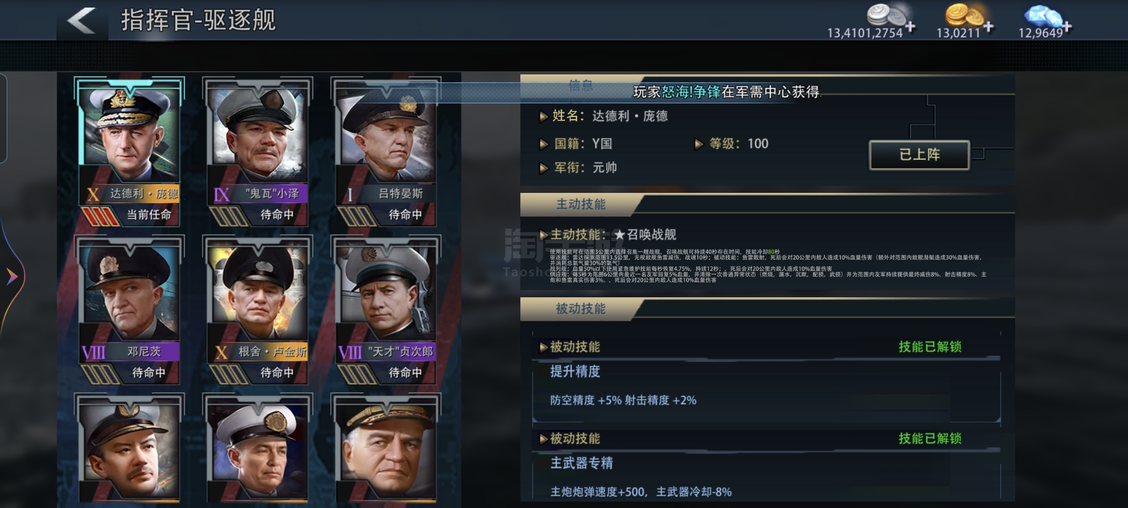Screen dimensions: 1128x508
Task: Select commander 吕特晏斯 card
Action: pyautogui.click(x=386, y=151)
